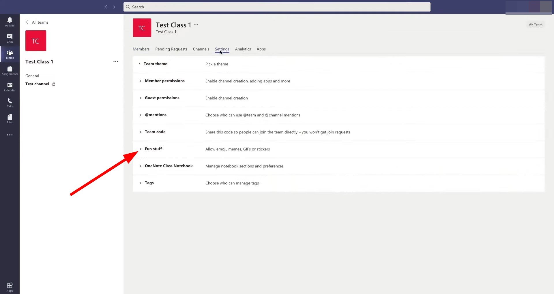This screenshot has height=294, width=554.
Task: Switch to the Members tab
Action: (x=141, y=49)
